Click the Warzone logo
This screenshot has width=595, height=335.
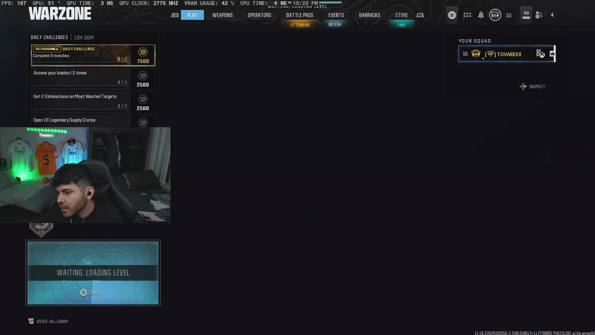pyautogui.click(x=60, y=13)
